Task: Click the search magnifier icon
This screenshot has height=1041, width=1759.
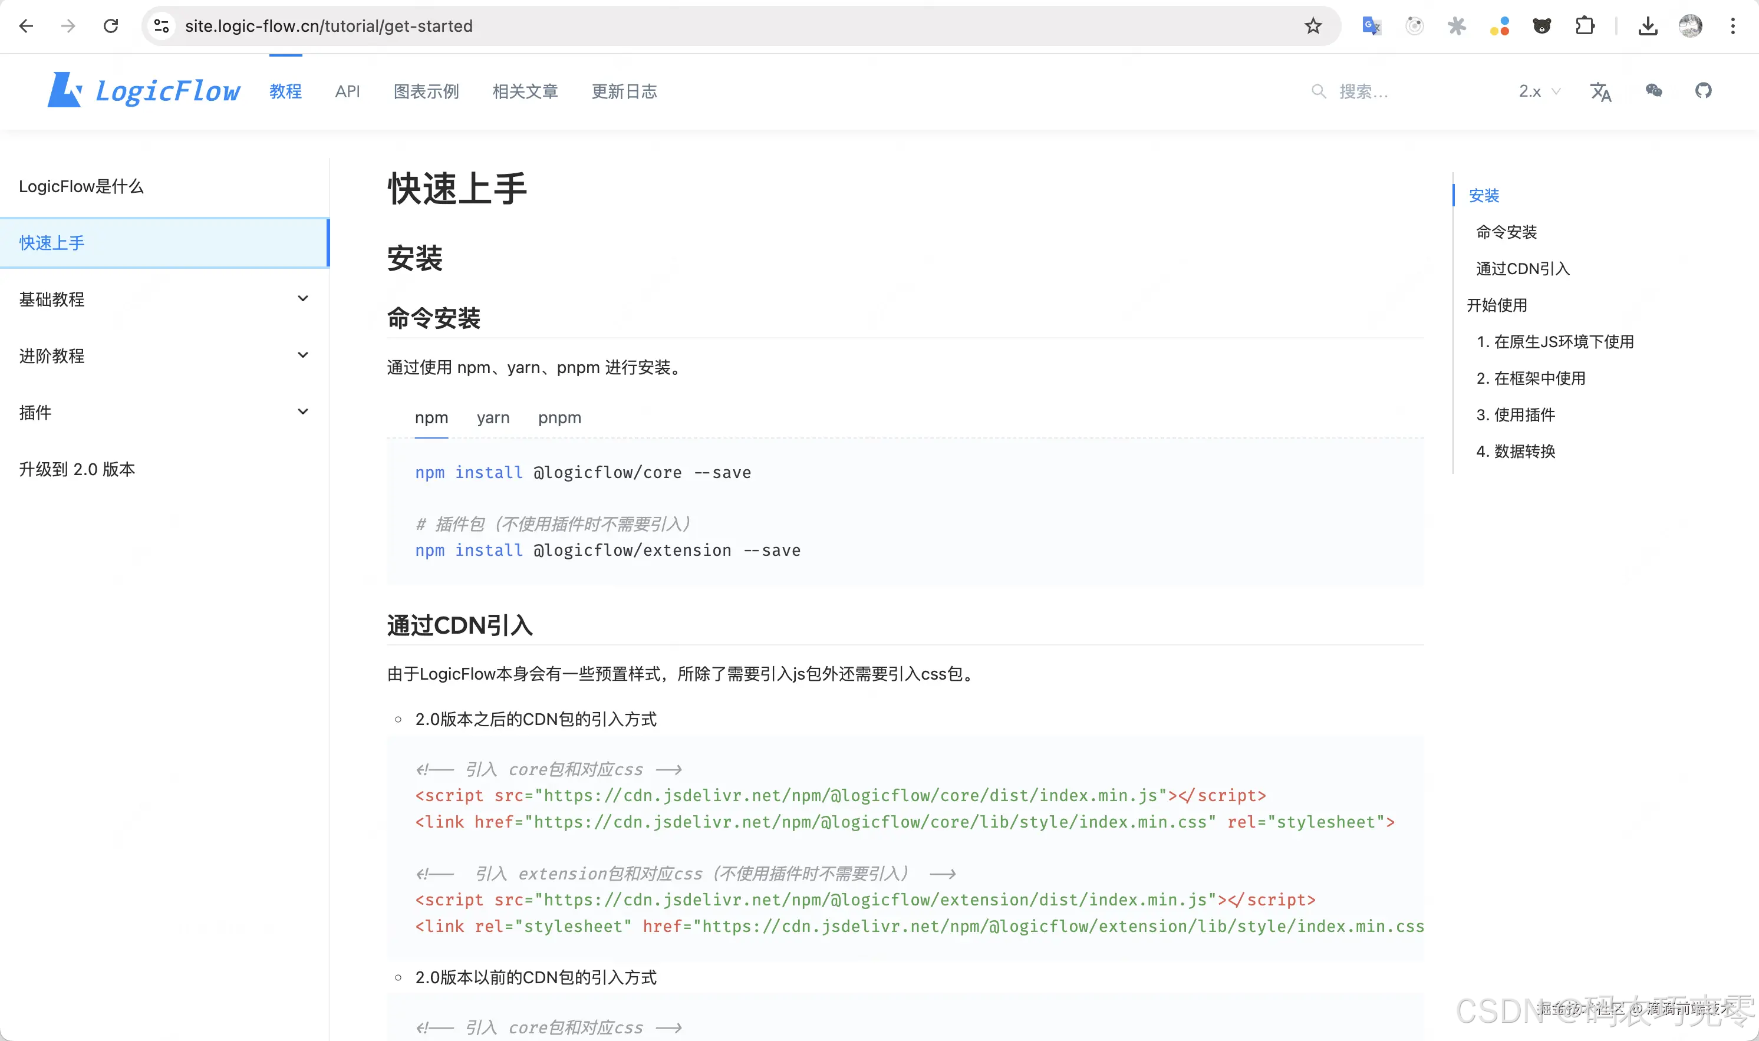Action: click(1319, 91)
